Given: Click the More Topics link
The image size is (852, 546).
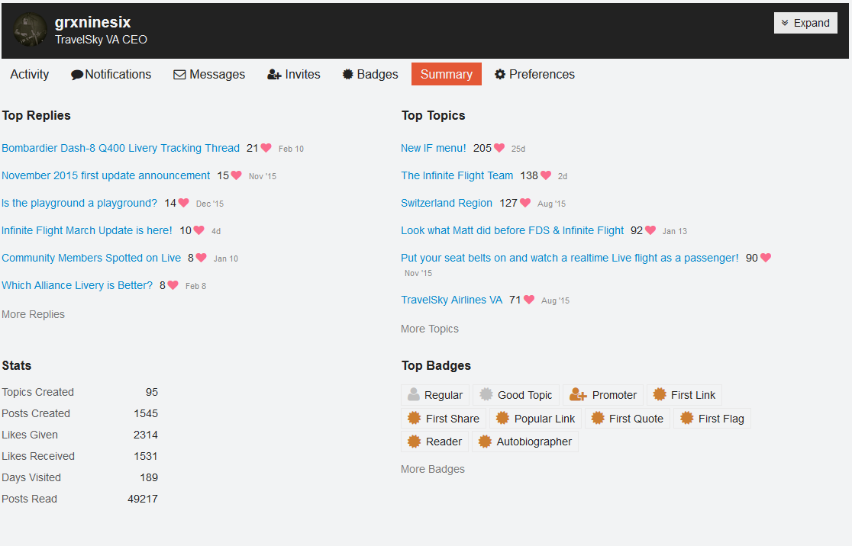Looking at the screenshot, I should (x=430, y=329).
